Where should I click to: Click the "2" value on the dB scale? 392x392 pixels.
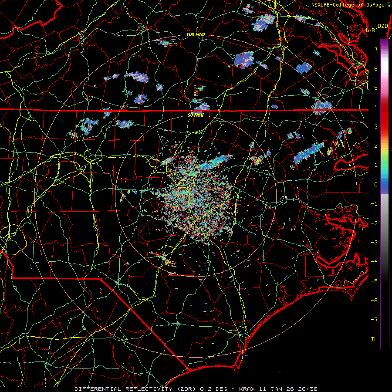[376, 146]
